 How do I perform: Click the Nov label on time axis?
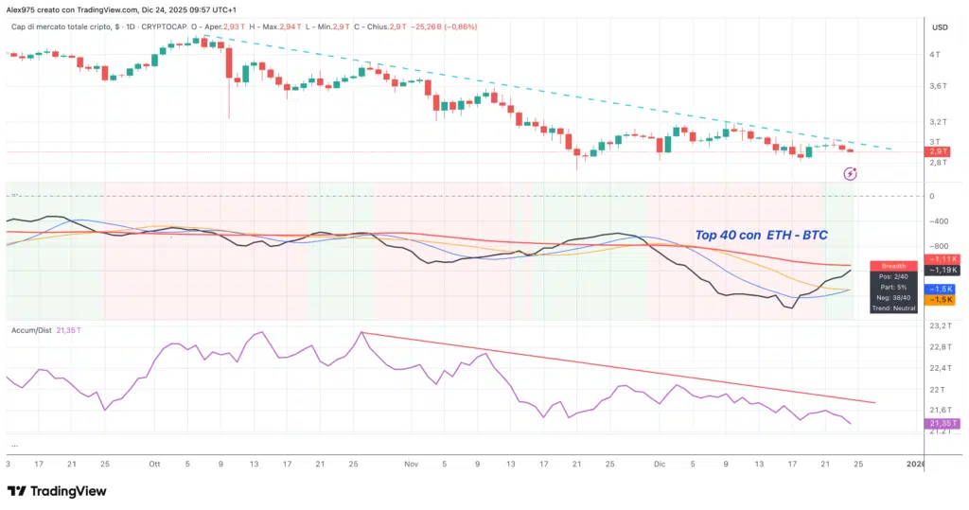411,465
